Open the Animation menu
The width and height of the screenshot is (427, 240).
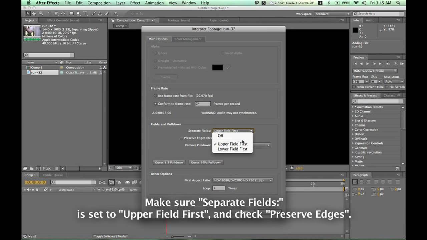pyautogui.click(x=154, y=3)
